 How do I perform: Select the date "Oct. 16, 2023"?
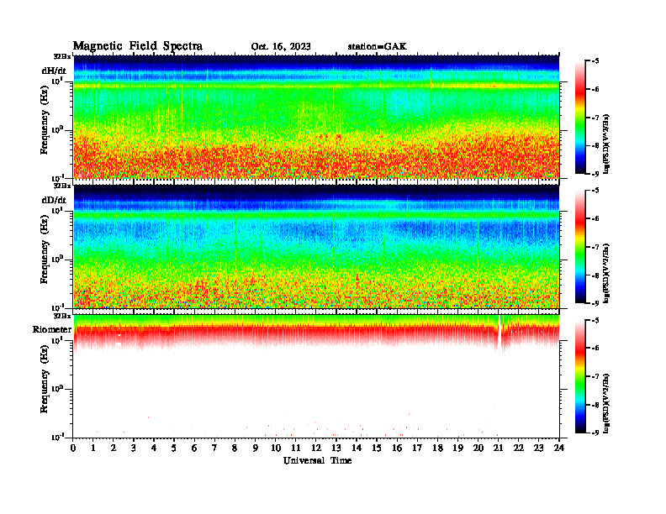(x=281, y=47)
